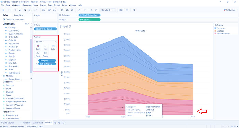Open the Tooltip marks card
Image resolution: width=239 pixels, height=128 pixels.
(45, 54)
